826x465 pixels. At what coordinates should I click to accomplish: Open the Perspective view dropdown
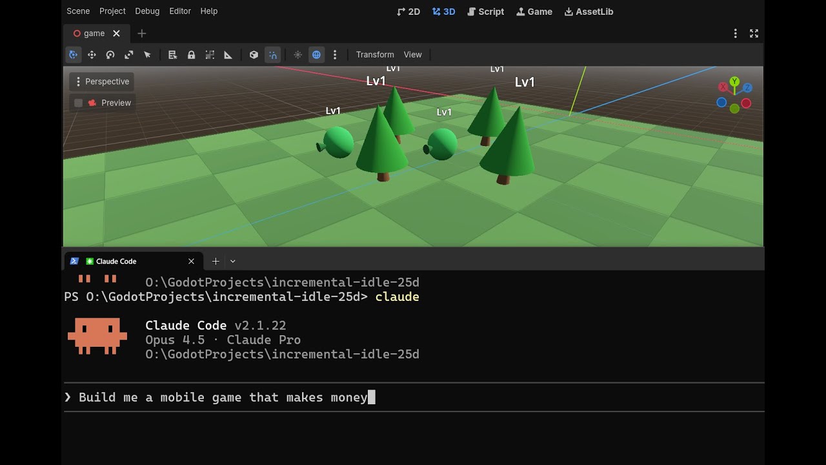point(102,81)
